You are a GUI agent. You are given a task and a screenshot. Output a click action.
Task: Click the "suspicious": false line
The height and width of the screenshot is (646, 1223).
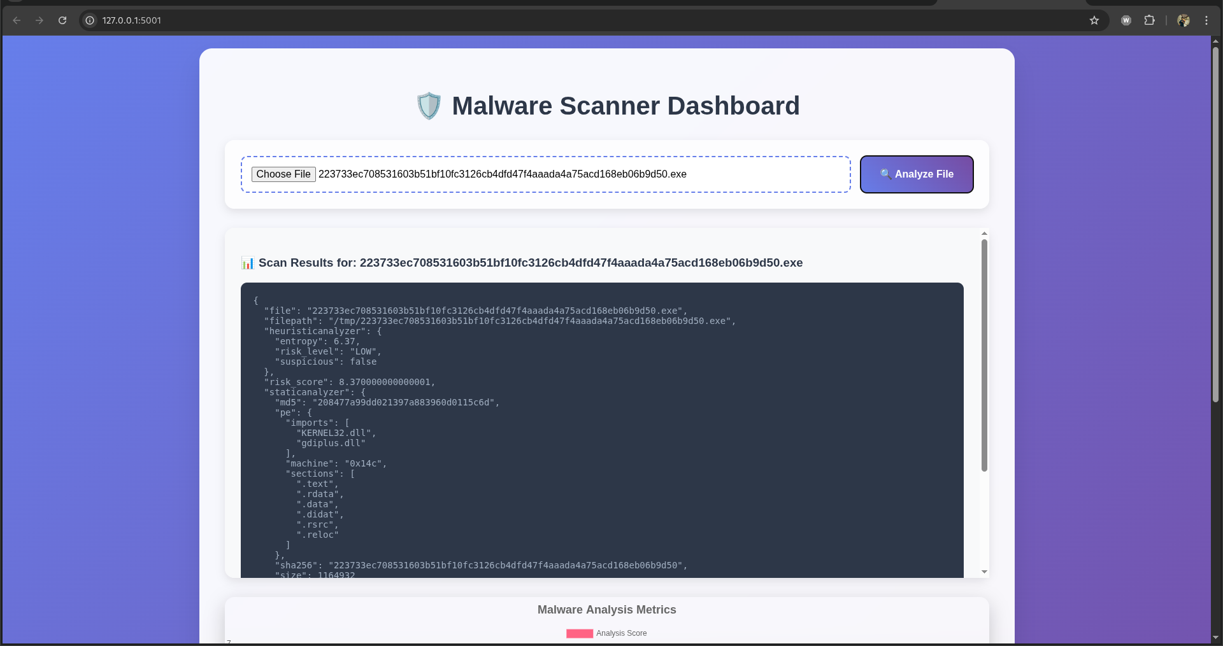(325, 362)
